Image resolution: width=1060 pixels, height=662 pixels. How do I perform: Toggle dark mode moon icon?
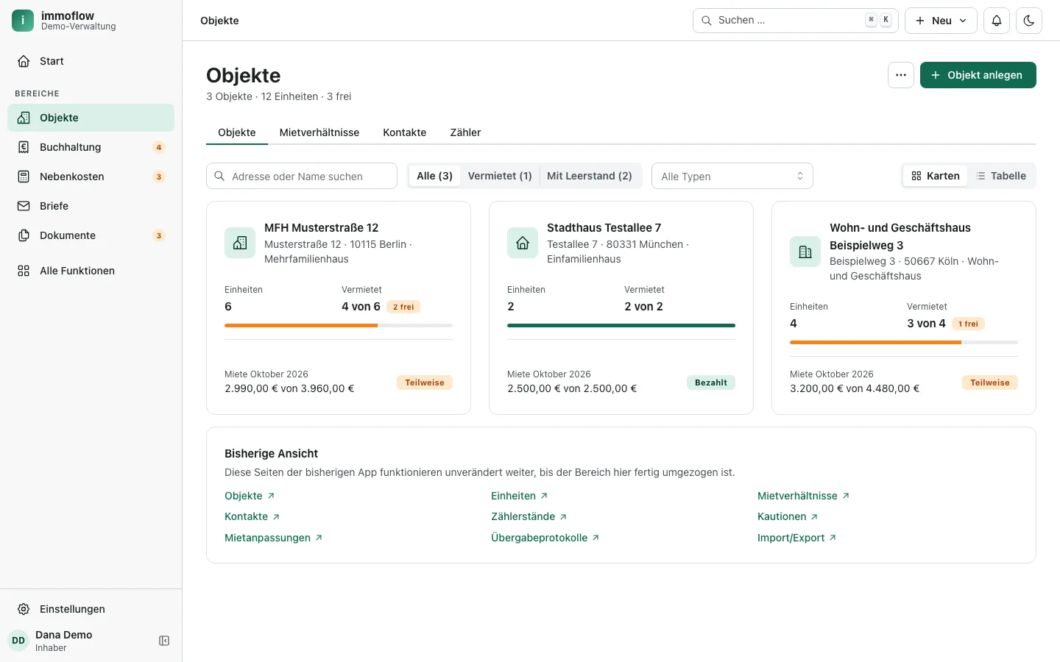coord(1029,21)
